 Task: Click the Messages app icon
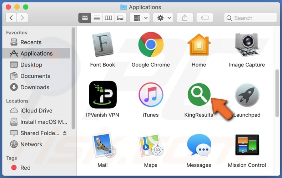(199, 145)
